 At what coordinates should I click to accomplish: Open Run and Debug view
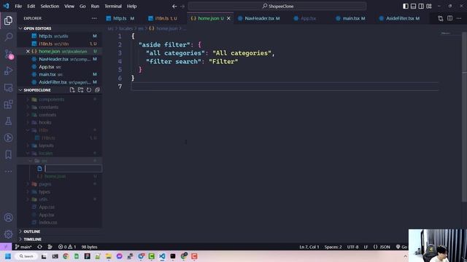[x=8, y=71]
